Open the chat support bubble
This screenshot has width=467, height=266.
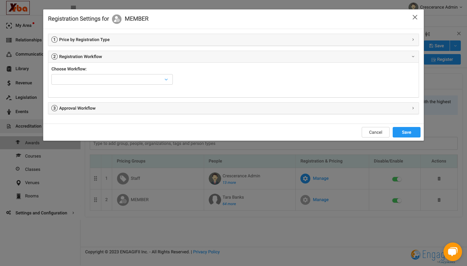[x=452, y=252]
